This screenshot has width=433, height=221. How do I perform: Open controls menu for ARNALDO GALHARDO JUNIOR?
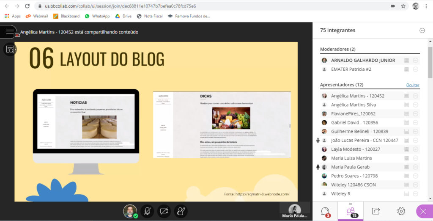click(415, 61)
